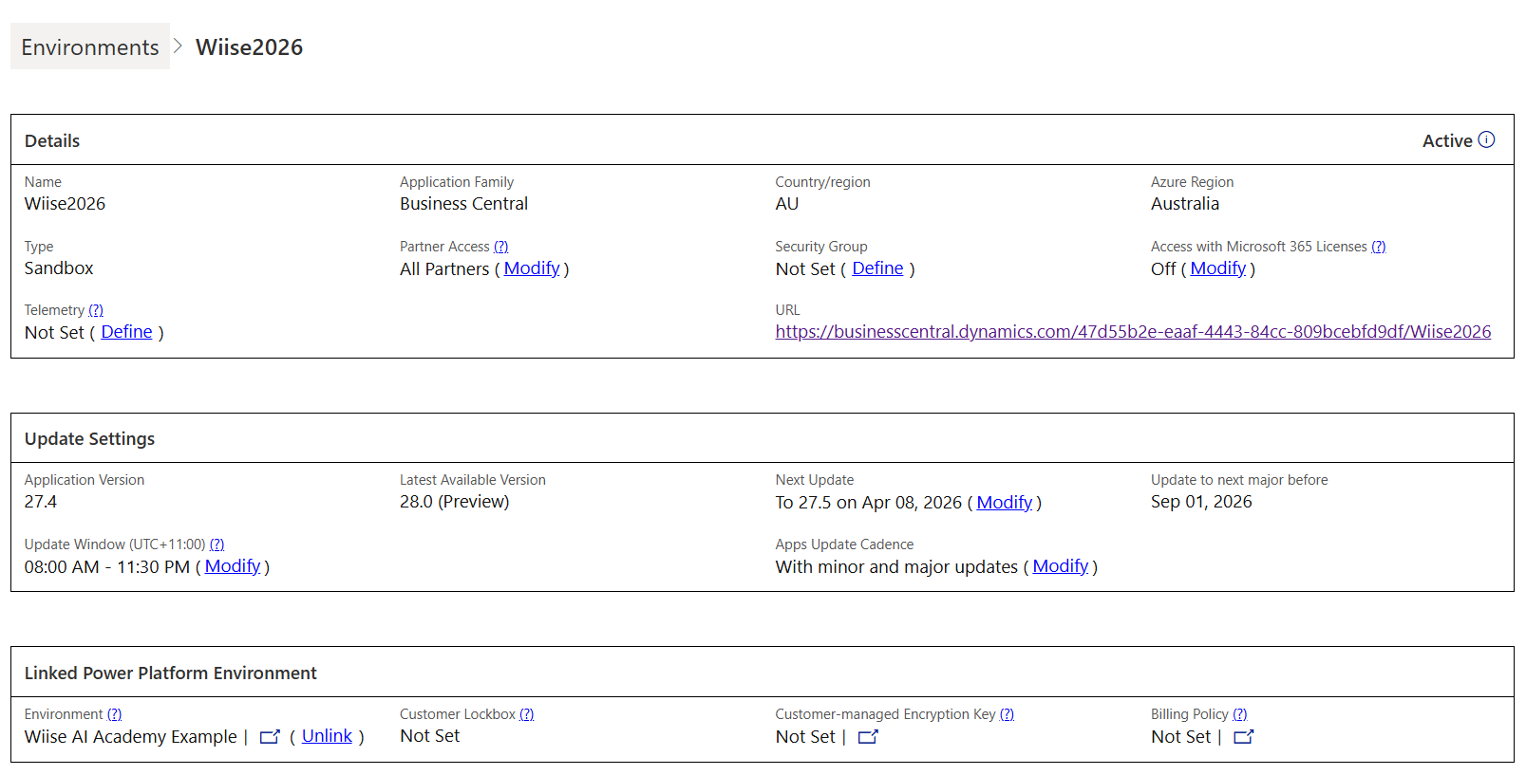Click Telemetry help (?) icon

[x=96, y=310]
